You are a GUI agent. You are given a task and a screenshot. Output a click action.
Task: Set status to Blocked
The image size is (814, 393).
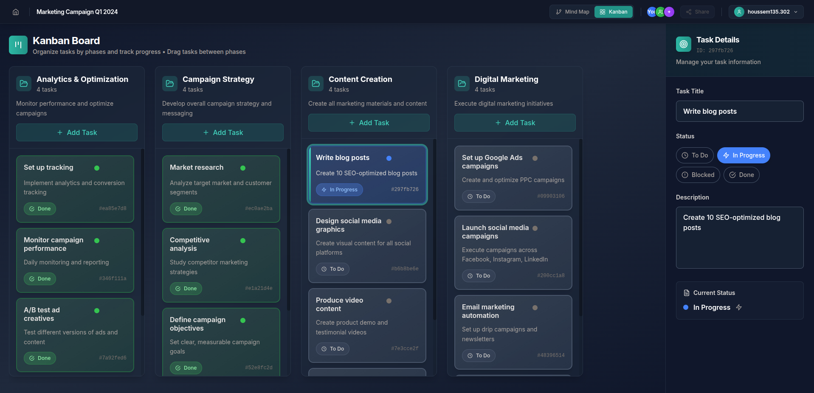698,175
